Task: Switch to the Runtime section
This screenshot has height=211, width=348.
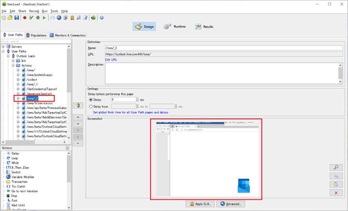Action: tap(175, 27)
